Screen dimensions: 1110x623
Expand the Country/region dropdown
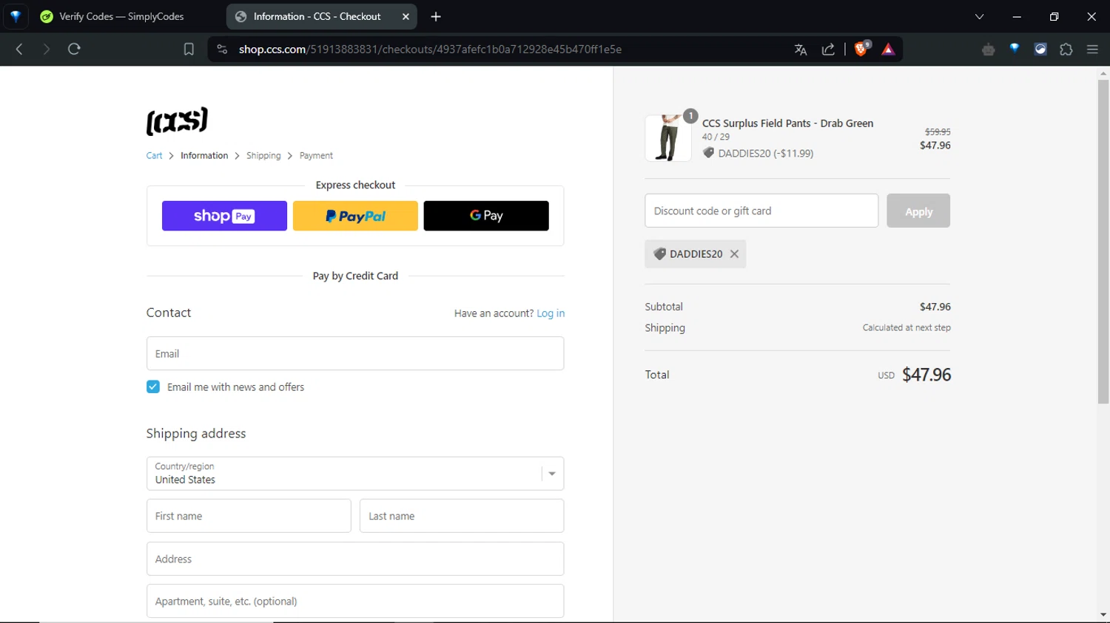[x=355, y=474]
